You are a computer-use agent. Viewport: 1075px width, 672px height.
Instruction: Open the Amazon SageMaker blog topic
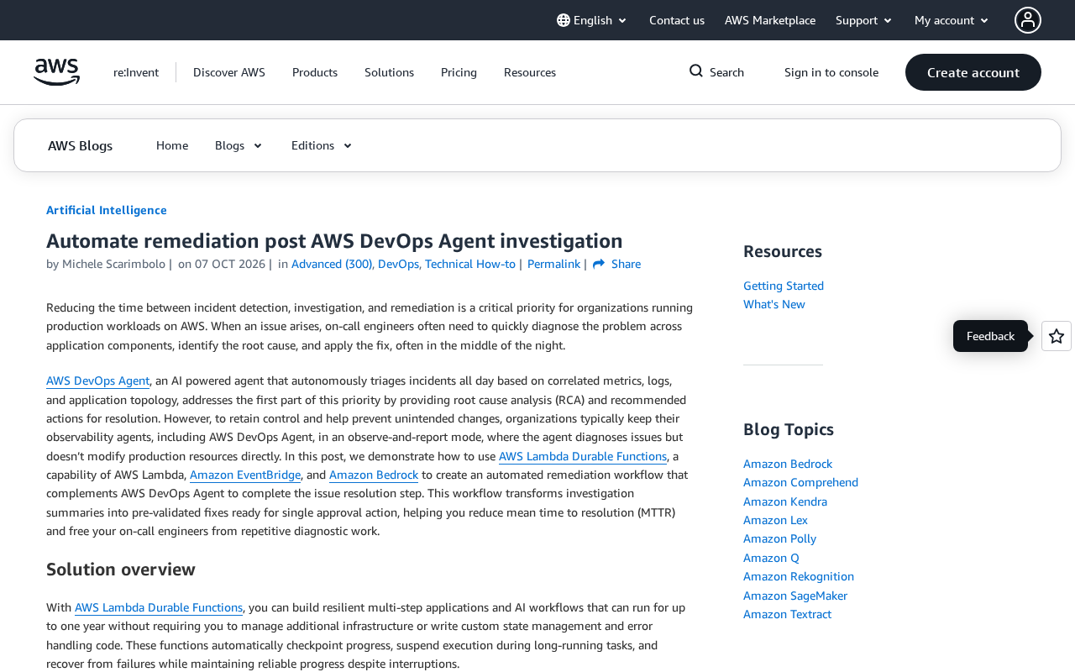(x=795, y=596)
